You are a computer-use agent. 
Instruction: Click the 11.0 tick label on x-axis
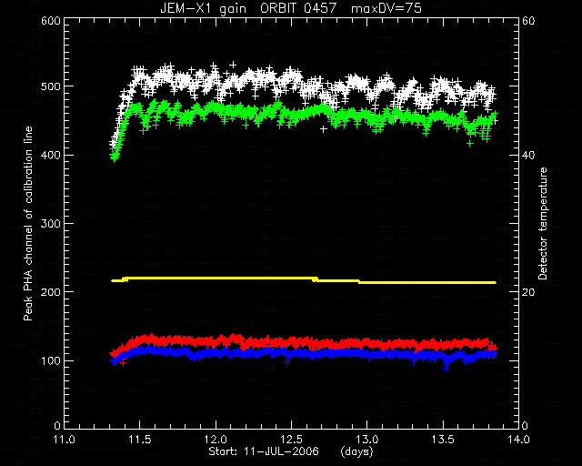[65, 440]
